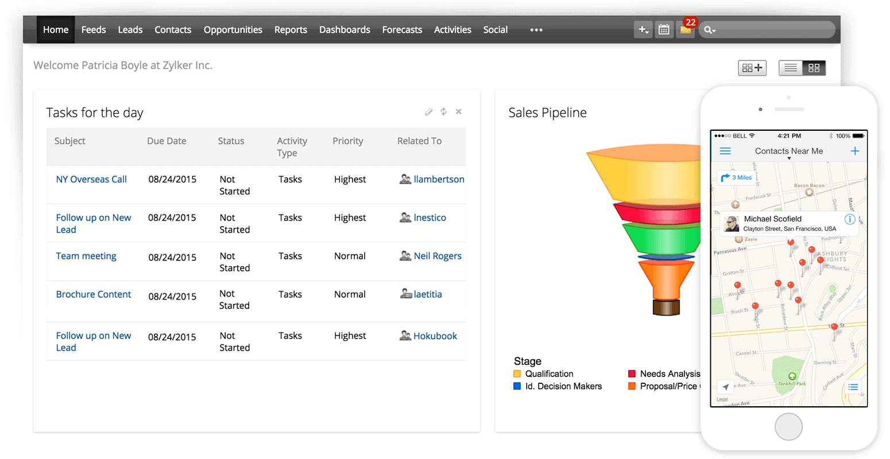Check unread mail via the envelope icon
Viewport: 890px width, 459px height.
[685, 29]
